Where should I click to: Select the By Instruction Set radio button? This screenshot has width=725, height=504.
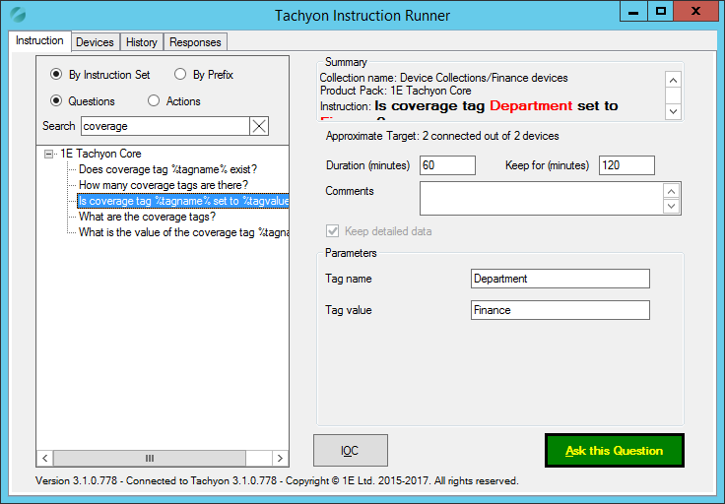point(57,75)
